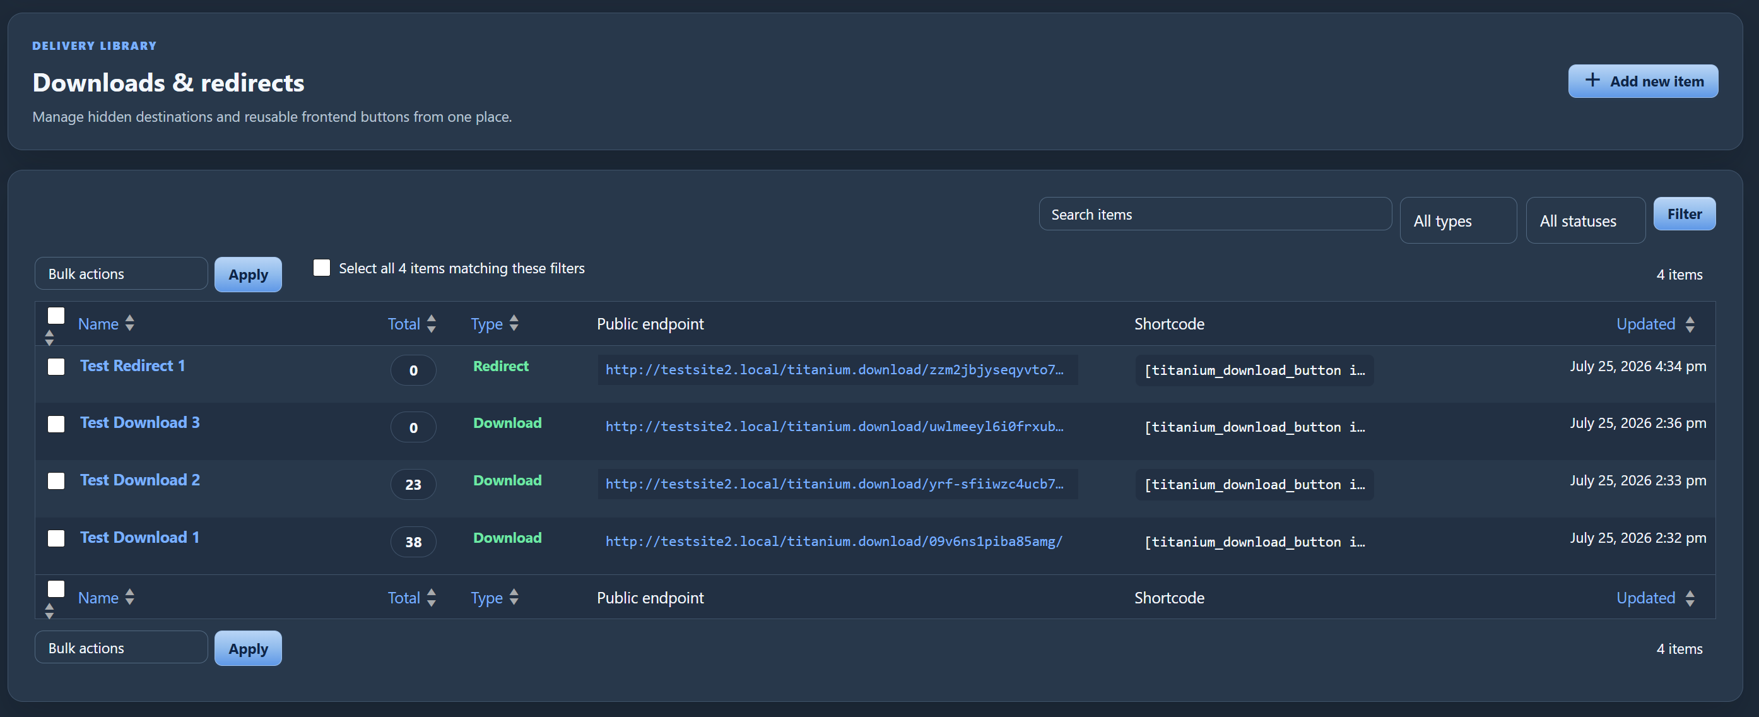Image resolution: width=1759 pixels, height=717 pixels.
Task: Click the Name column header link
Action: (x=98, y=324)
